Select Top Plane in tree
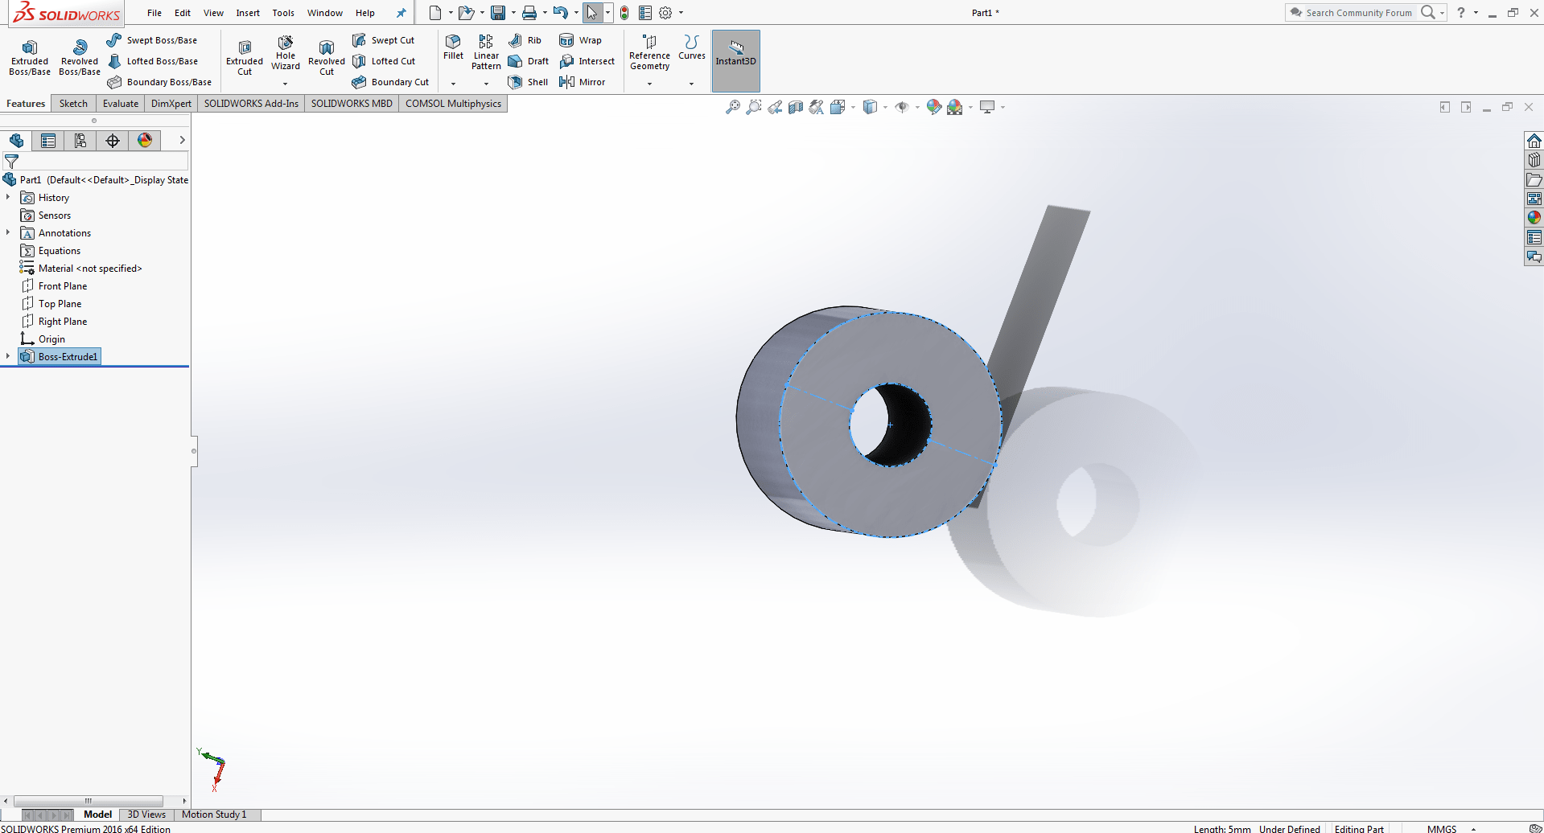 coord(51,304)
